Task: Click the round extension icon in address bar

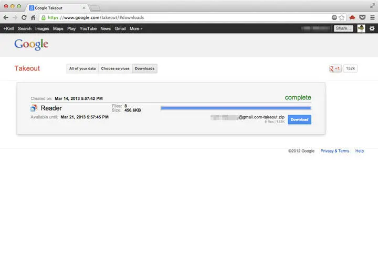Action: tap(334, 17)
